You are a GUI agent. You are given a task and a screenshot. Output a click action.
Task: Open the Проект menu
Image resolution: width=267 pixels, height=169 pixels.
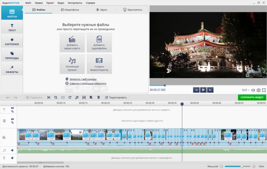click(x=50, y=3)
